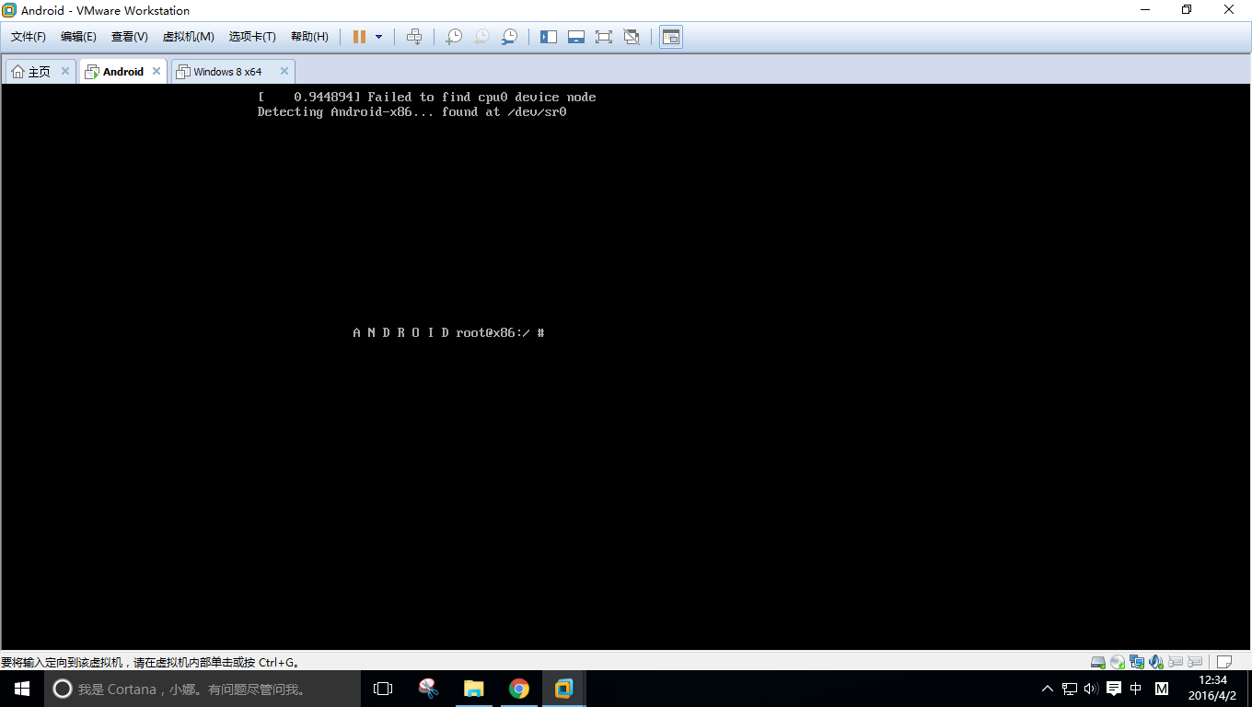Click the sound card status icon

[x=1156, y=662]
